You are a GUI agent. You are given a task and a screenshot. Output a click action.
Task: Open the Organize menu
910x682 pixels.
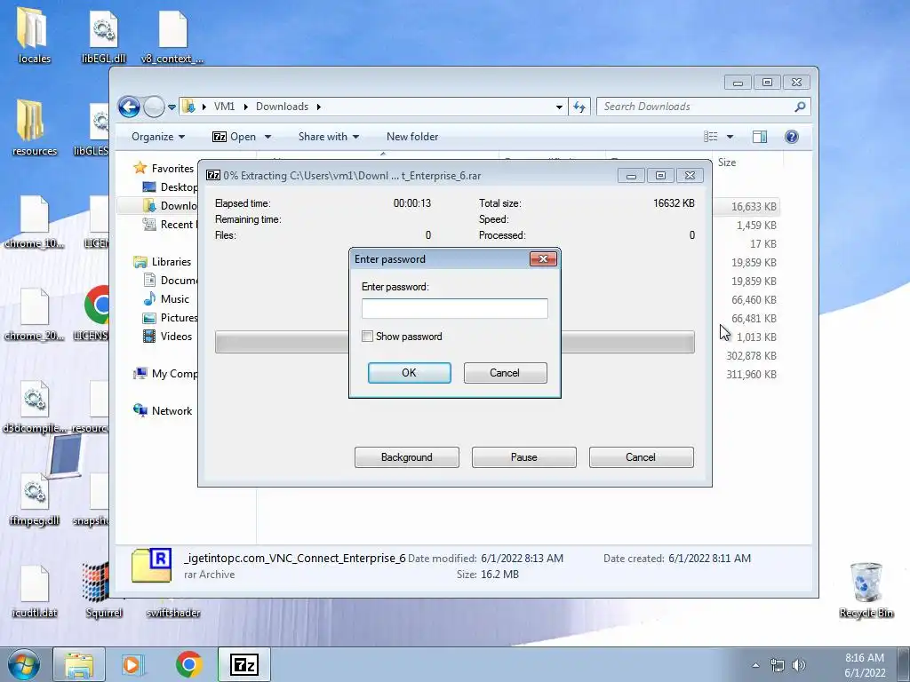pyautogui.click(x=158, y=137)
